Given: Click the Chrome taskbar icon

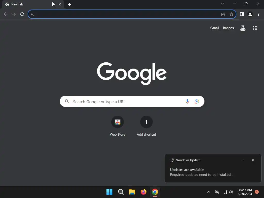Looking at the screenshot, I should pyautogui.click(x=155, y=192).
